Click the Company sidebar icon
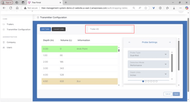 (4, 42)
